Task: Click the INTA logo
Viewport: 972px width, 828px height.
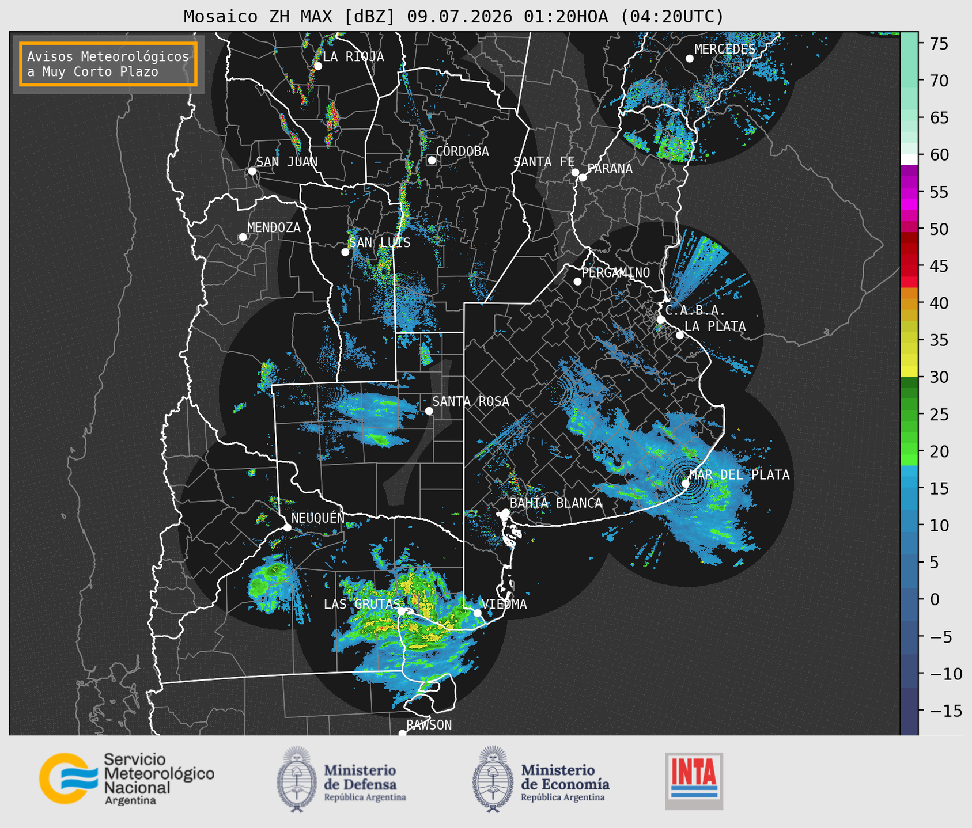Action: coord(694,781)
